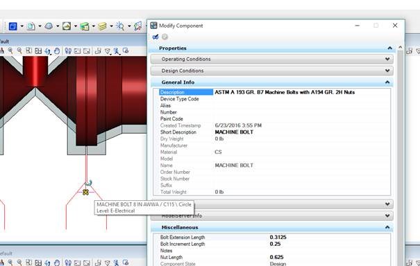Viewport: 420px width, 266px height.
Task: Click the Bolt Extension Length value field
Action: (329, 238)
